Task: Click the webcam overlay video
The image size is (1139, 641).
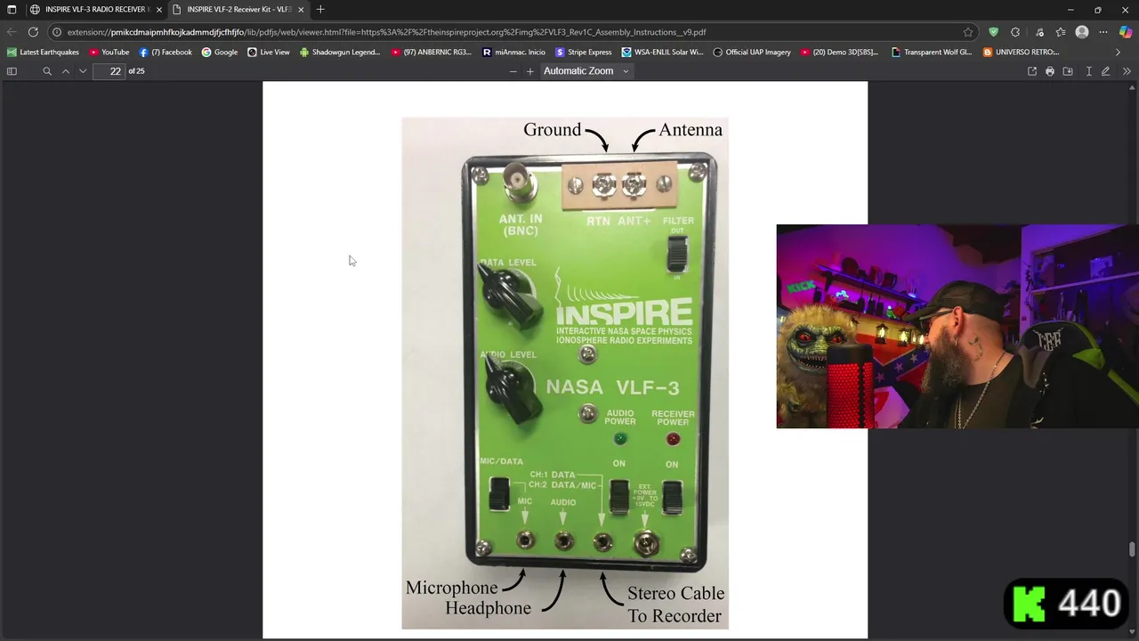Action: click(957, 326)
